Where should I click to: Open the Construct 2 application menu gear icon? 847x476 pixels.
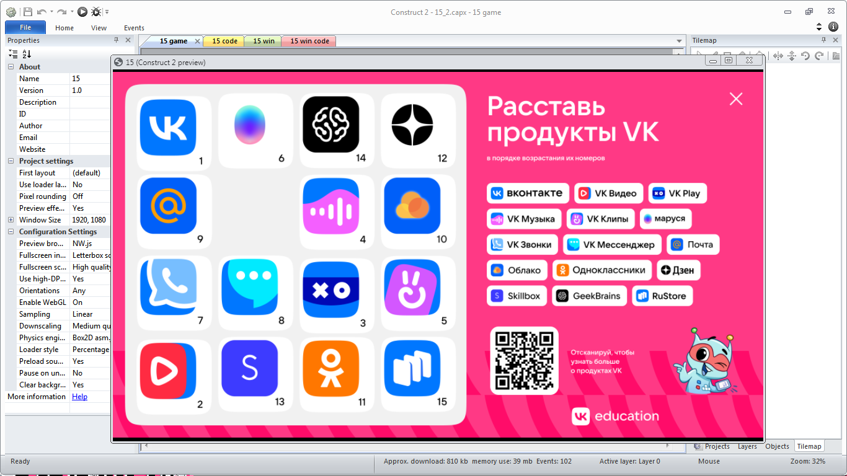11,12
